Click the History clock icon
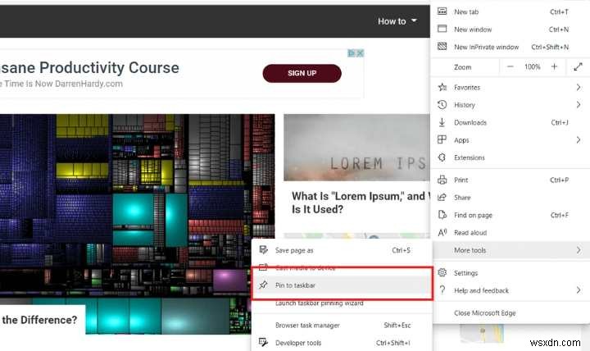 pyautogui.click(x=442, y=104)
